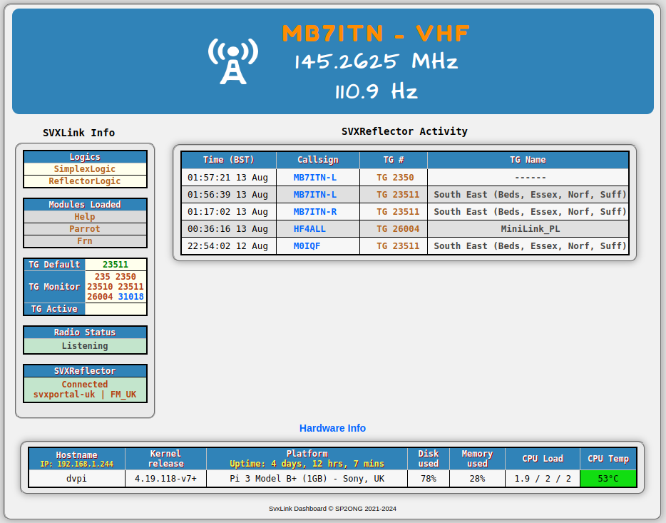Select the ReflectorLogic entry

tap(85, 181)
